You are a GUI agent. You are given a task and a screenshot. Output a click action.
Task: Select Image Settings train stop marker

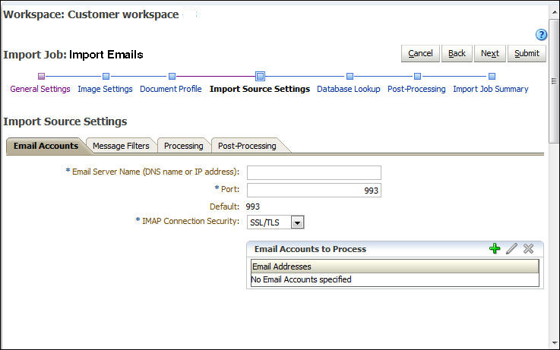(106, 76)
